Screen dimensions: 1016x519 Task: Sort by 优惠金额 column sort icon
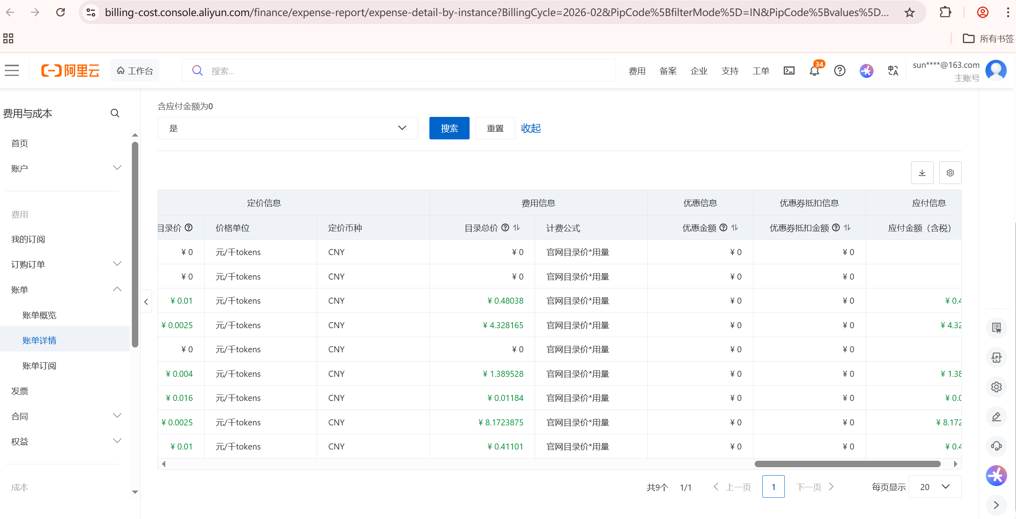pyautogui.click(x=735, y=228)
